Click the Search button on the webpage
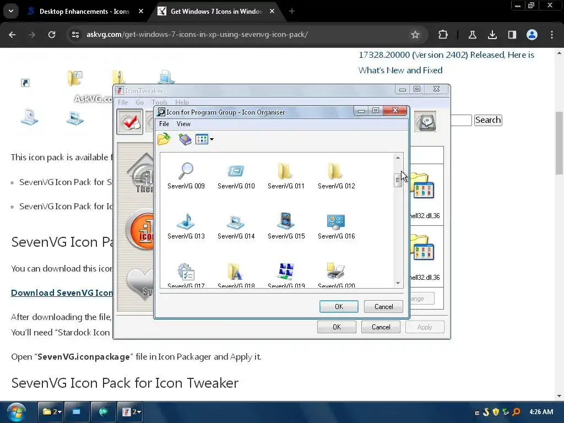 point(488,120)
